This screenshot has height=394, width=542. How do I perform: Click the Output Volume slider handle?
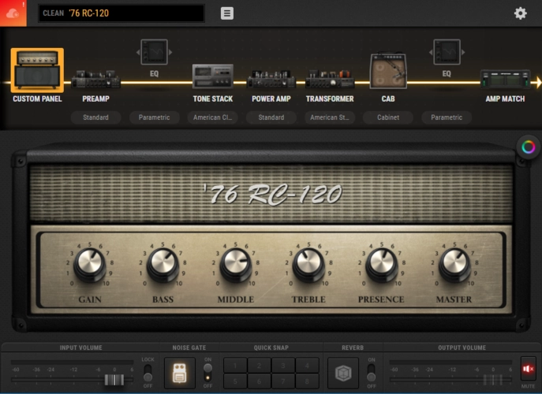click(x=493, y=380)
